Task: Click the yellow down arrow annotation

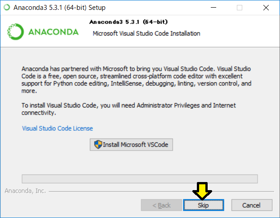Action: pos(202,191)
